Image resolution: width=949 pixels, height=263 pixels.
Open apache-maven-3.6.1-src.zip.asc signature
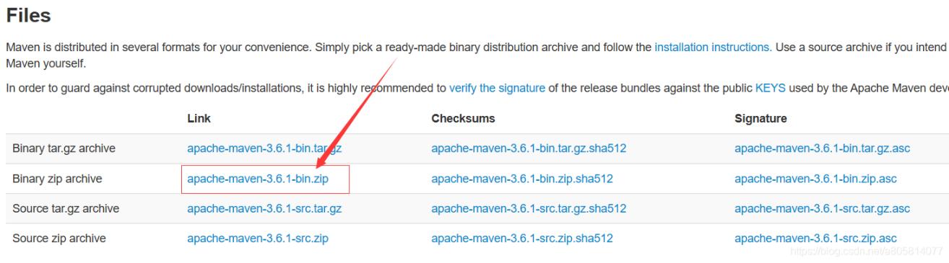pos(815,239)
